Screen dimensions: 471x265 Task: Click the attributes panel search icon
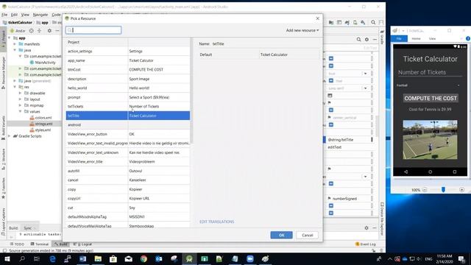tap(358, 39)
